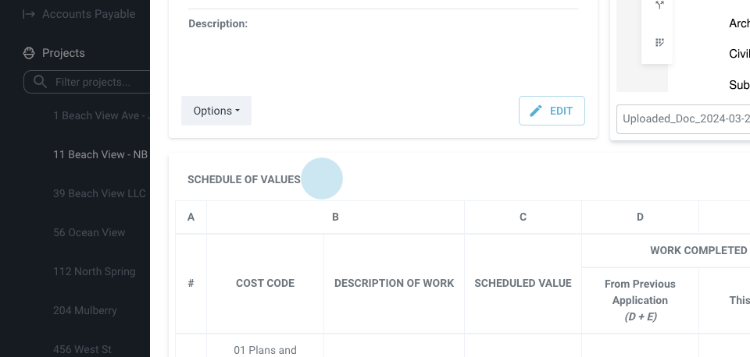Click the dotted grid edit icon
750x357 pixels.
coord(659,42)
